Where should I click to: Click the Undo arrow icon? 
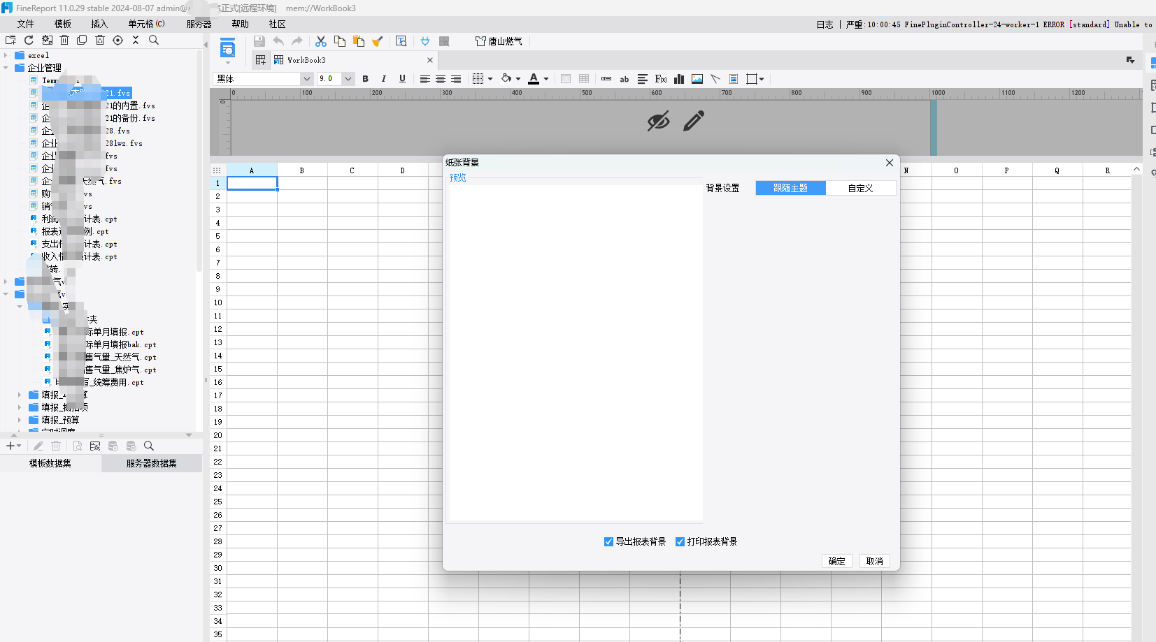point(278,41)
